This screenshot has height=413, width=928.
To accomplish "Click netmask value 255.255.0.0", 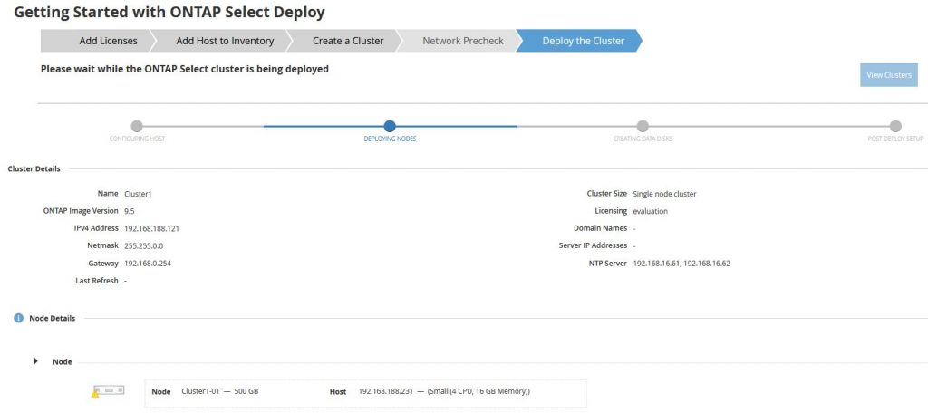I will 144,245.
